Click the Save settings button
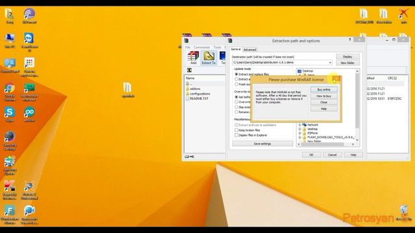 click(262, 144)
